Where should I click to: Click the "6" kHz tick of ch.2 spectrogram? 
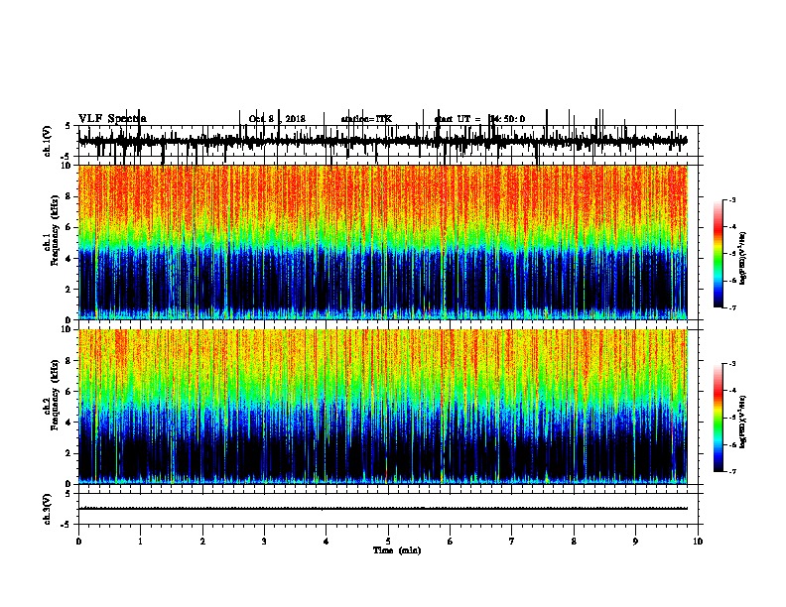pos(69,392)
